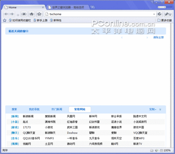Viewport: 175px width, 154px height.
Task: Open favorites with the star toolbar button
Action: tap(39, 14)
